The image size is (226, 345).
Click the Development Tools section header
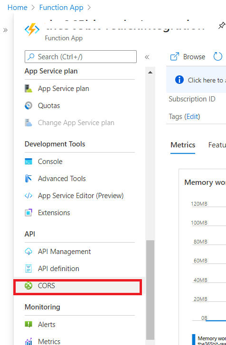[x=55, y=144]
